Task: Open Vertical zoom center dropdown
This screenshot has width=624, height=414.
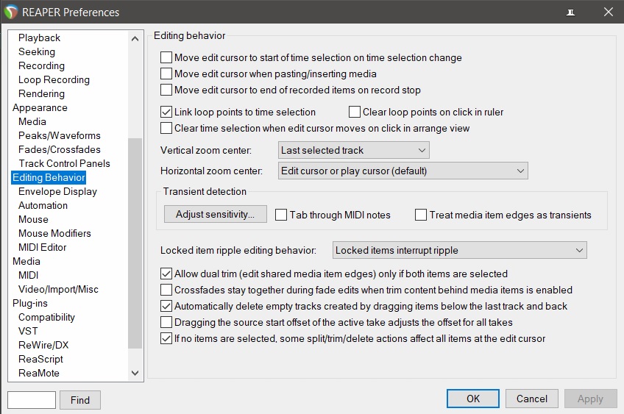Action: click(353, 150)
